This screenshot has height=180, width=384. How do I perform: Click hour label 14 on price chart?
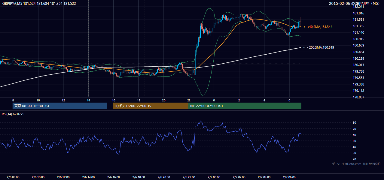pos(88,100)
